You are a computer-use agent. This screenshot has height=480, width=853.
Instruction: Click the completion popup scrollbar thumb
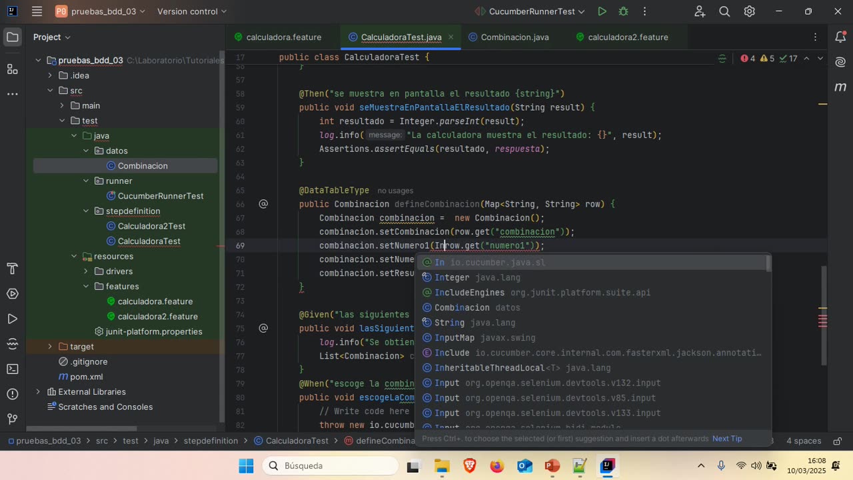pyautogui.click(x=768, y=264)
